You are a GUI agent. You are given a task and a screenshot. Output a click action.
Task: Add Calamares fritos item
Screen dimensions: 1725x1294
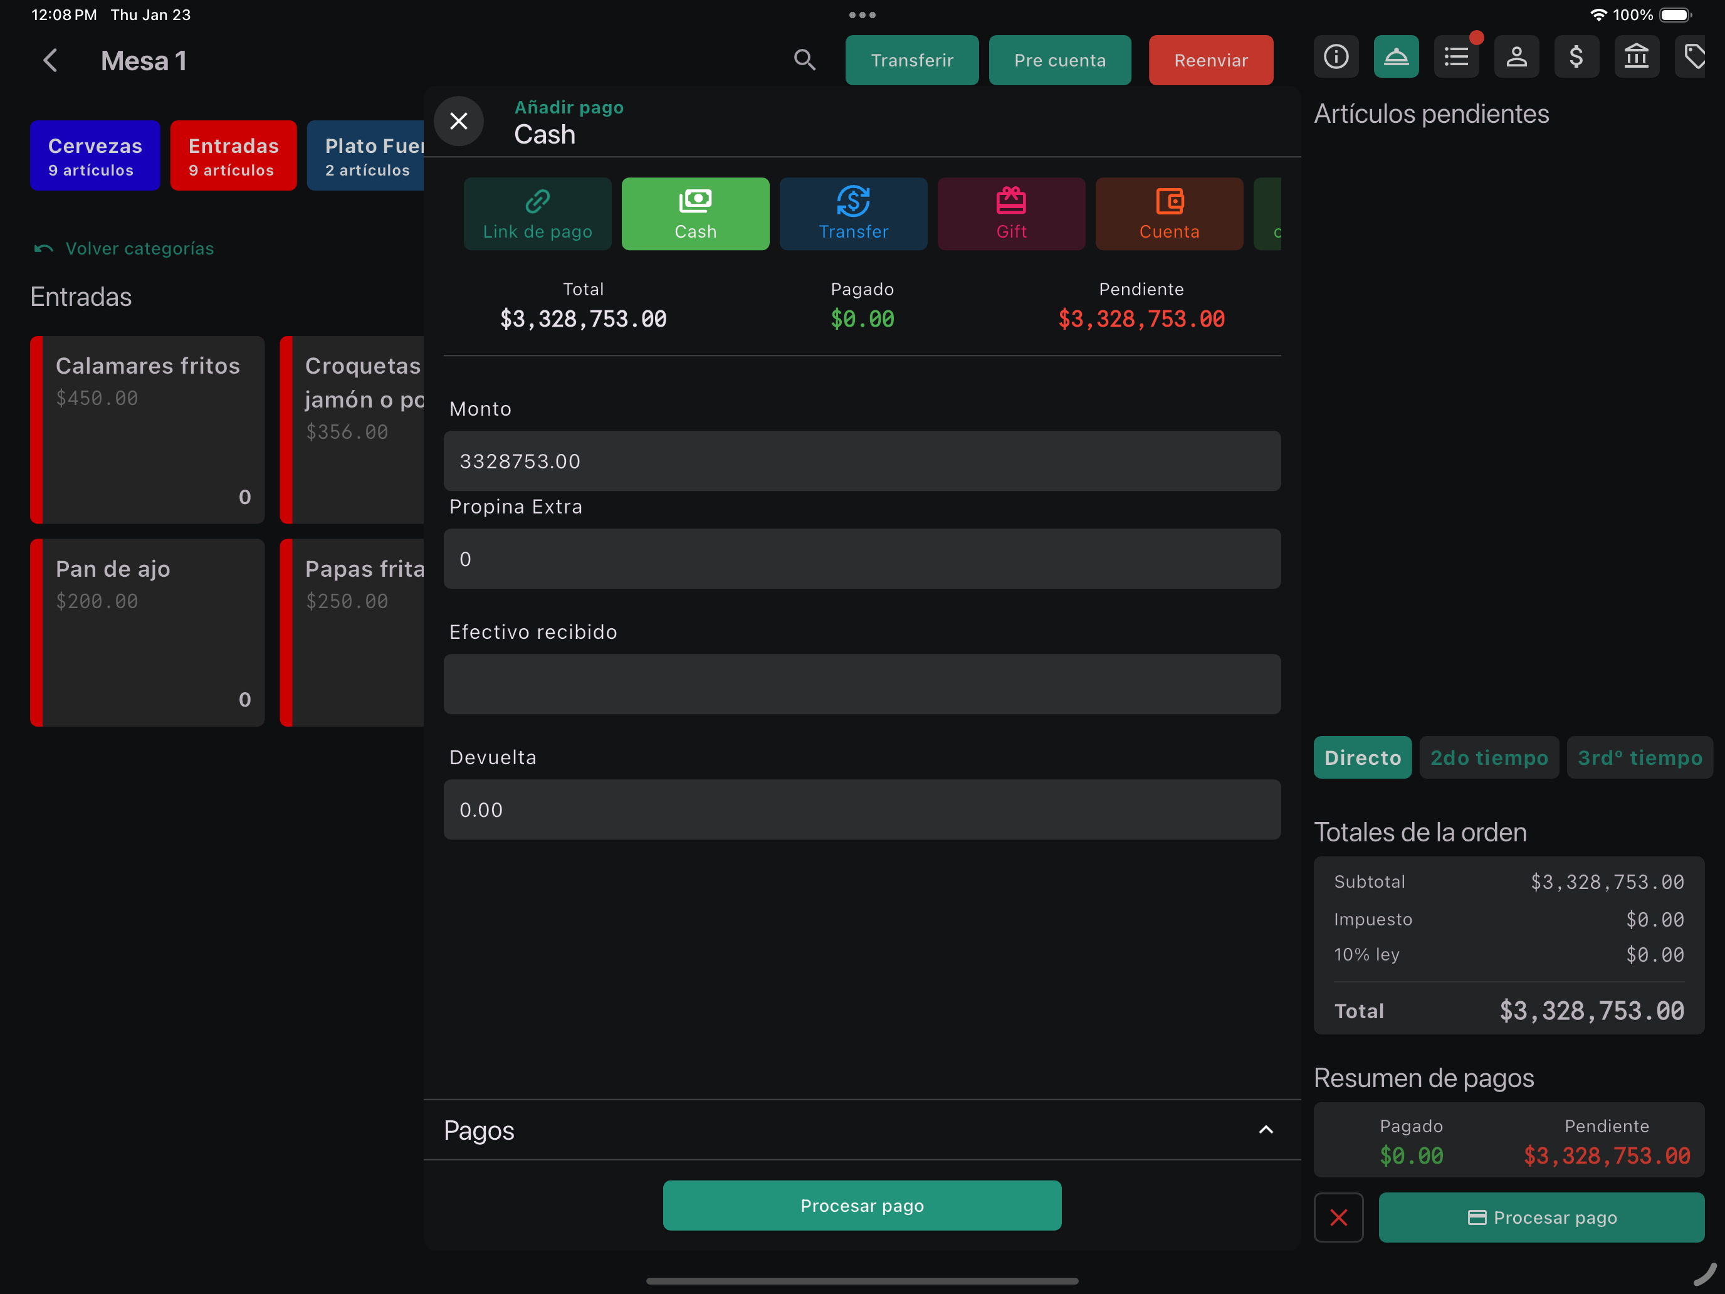click(147, 430)
